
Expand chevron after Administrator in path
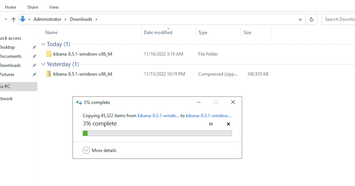(x=65, y=20)
